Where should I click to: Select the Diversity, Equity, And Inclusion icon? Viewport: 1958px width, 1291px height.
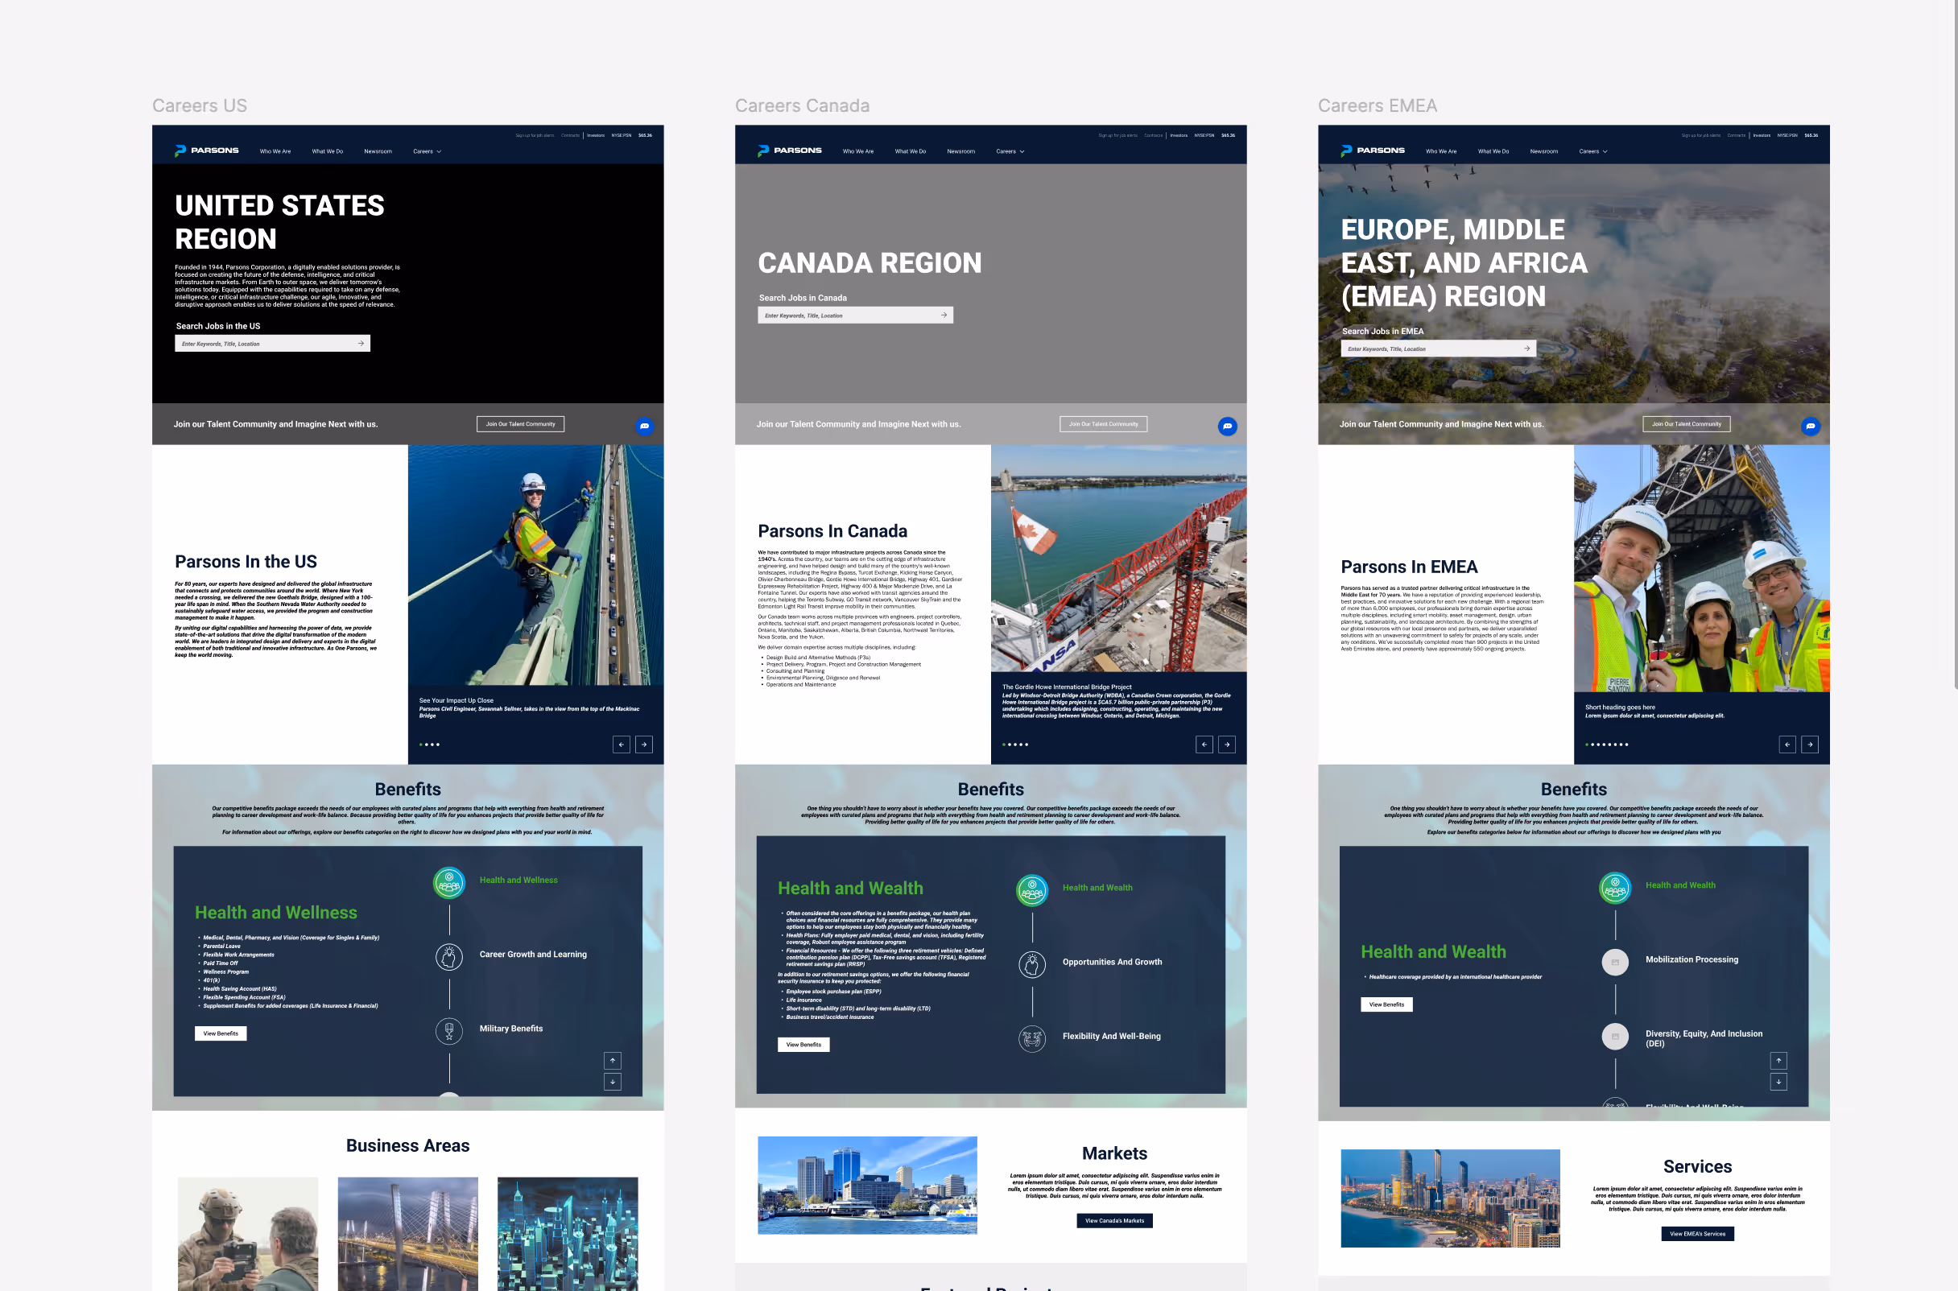tap(1616, 1037)
